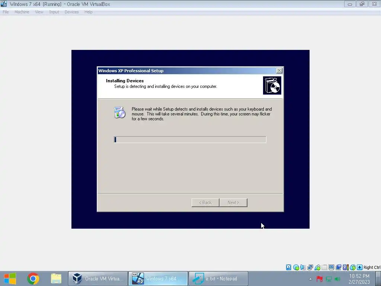
Task: Open the clock showing 10:52 PM
Action: 359,279
